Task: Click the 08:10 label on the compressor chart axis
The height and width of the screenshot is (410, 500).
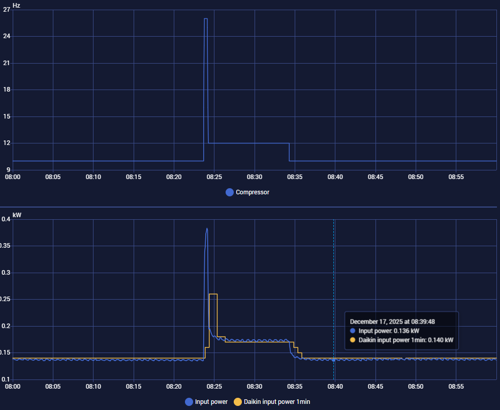Action: pos(93,177)
